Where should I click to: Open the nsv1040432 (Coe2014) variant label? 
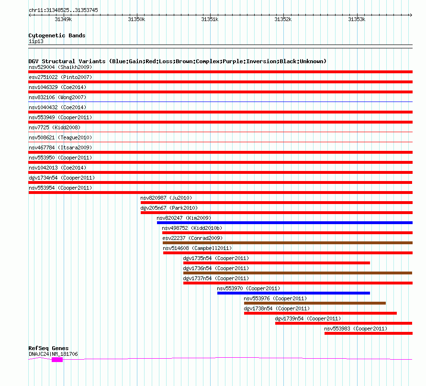[x=57, y=107]
